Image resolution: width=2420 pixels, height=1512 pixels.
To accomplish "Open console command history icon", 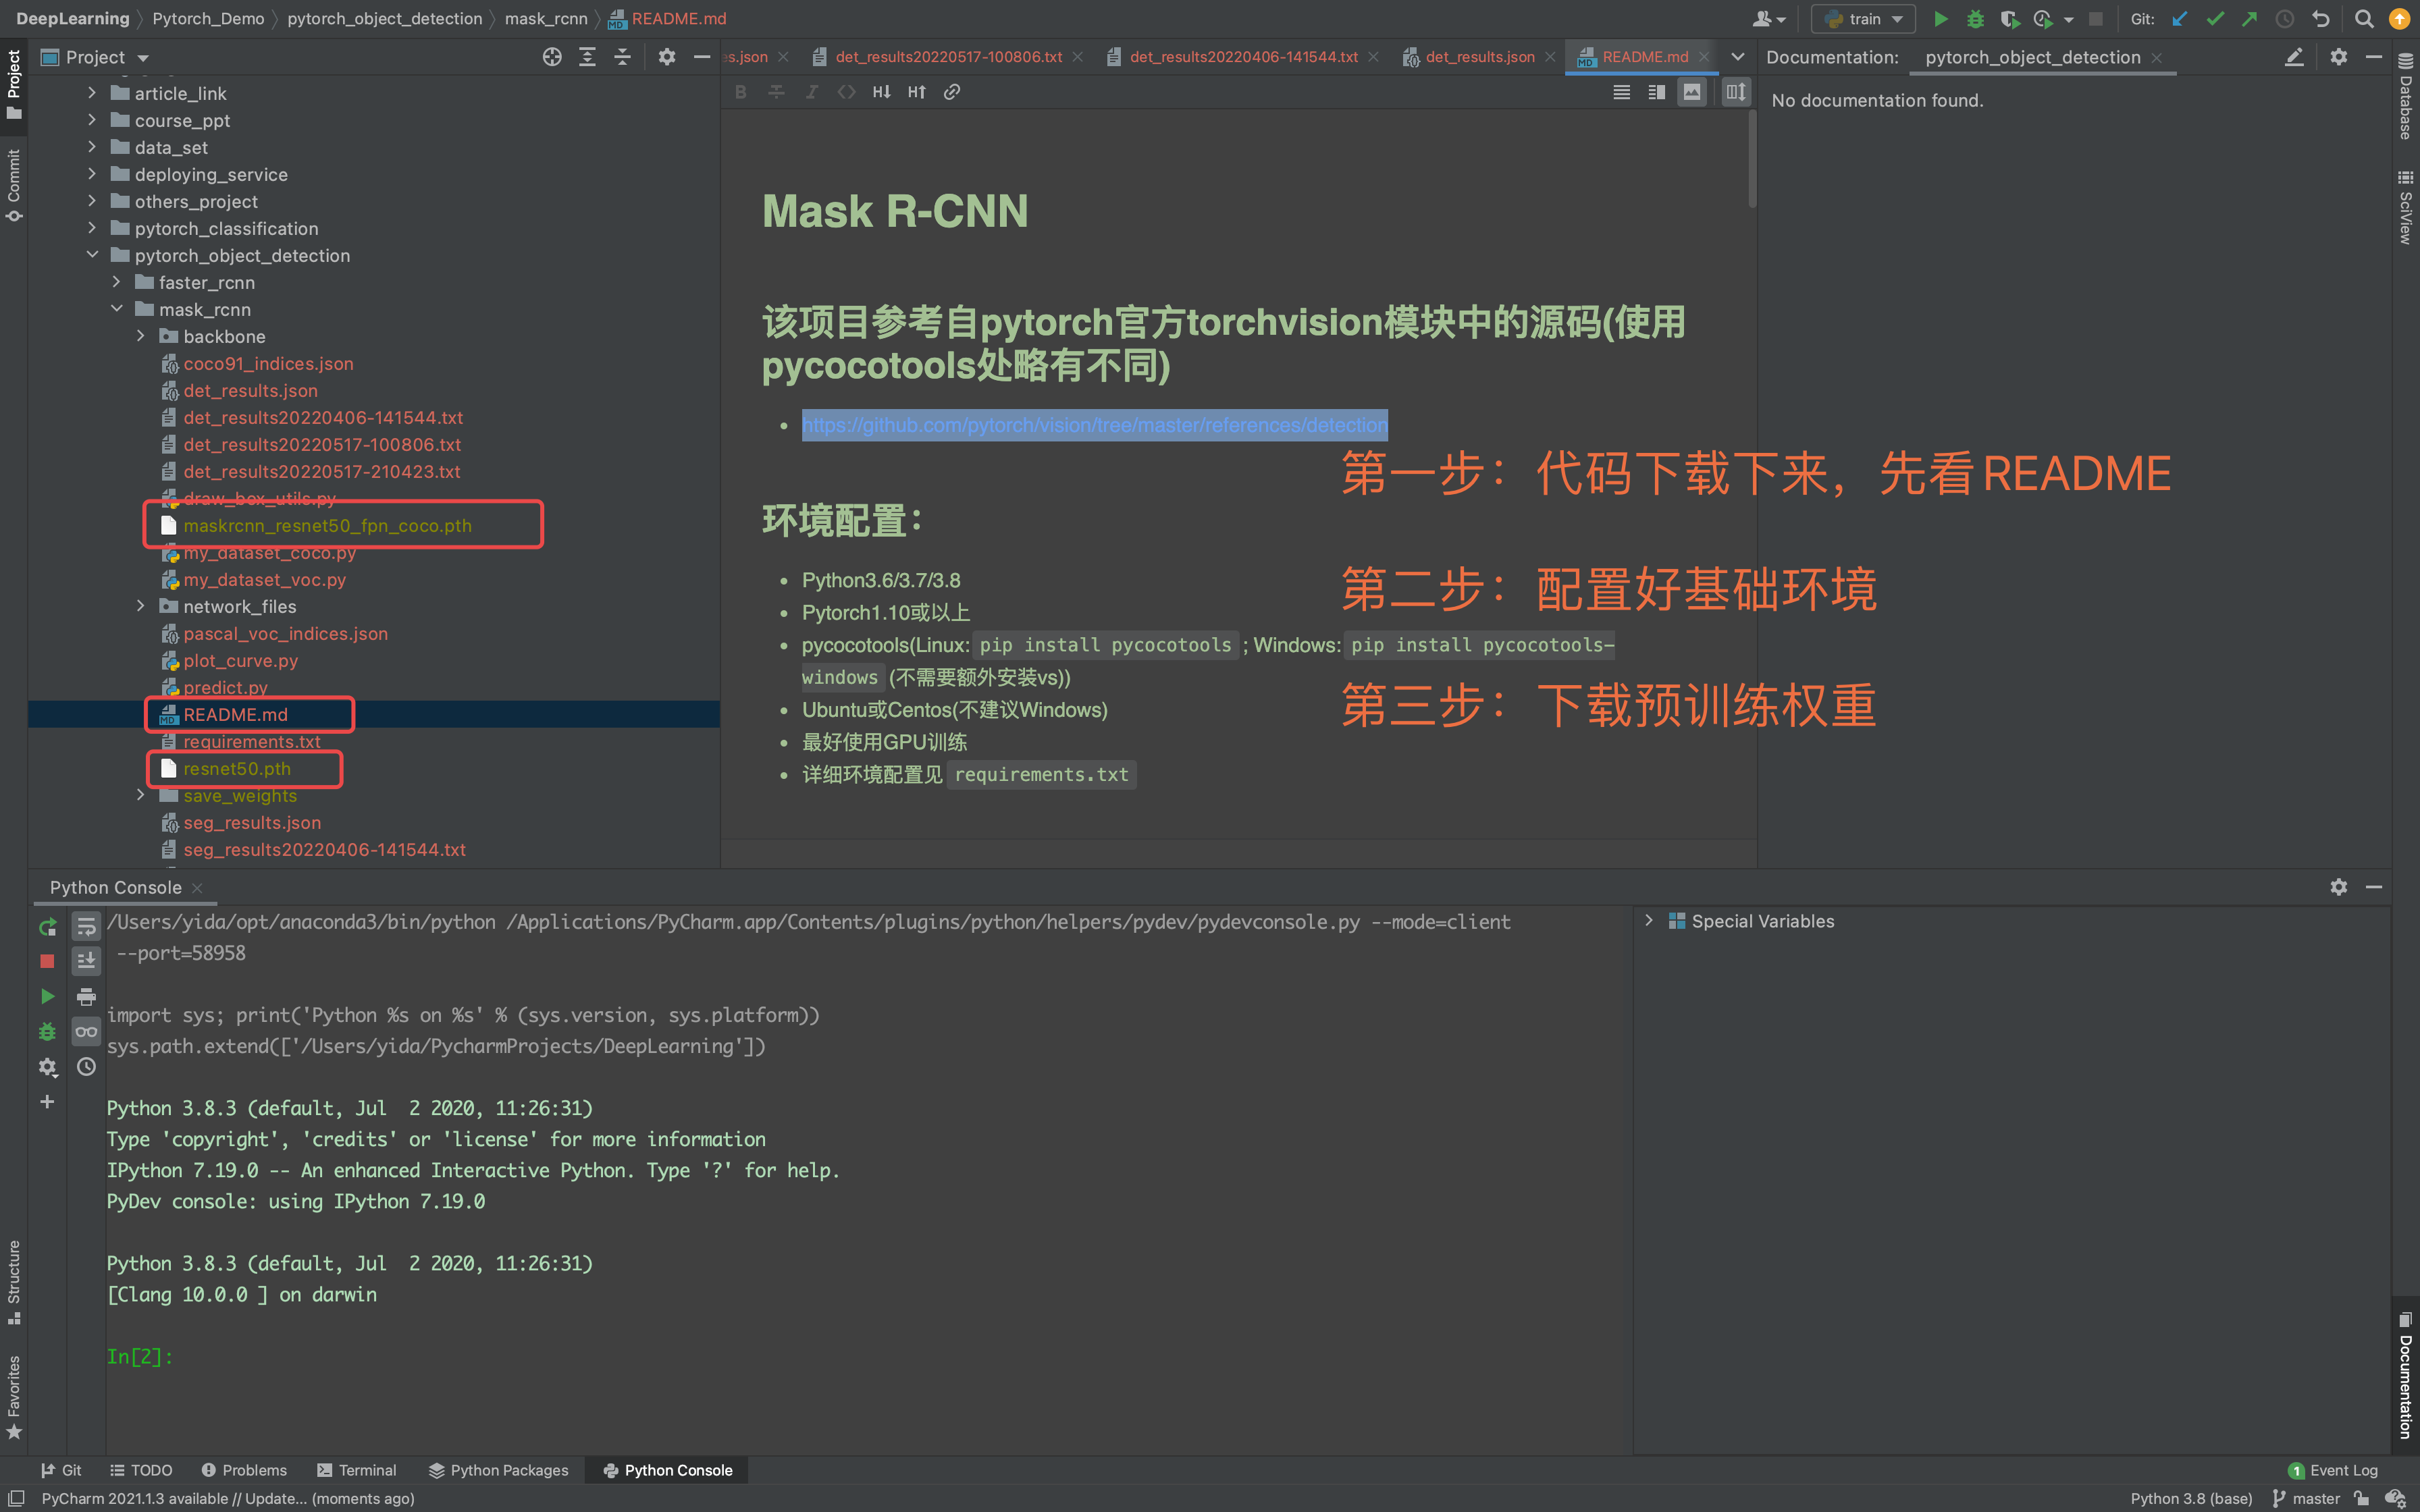I will click(x=86, y=1066).
